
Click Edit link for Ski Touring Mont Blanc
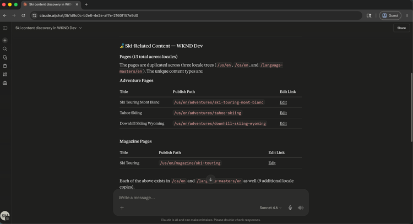[x=283, y=102]
